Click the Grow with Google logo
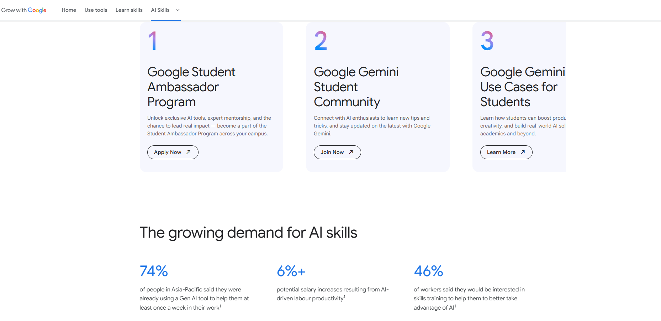The width and height of the screenshot is (661, 321). [x=24, y=10]
